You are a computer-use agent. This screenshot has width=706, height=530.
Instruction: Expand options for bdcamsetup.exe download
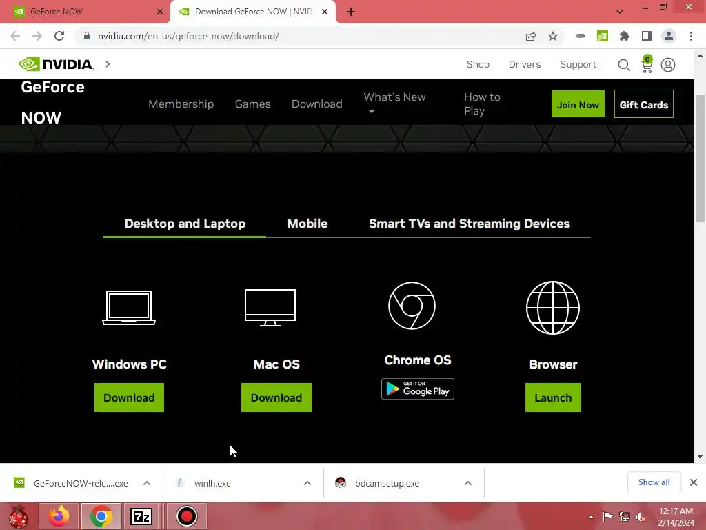coord(468,483)
